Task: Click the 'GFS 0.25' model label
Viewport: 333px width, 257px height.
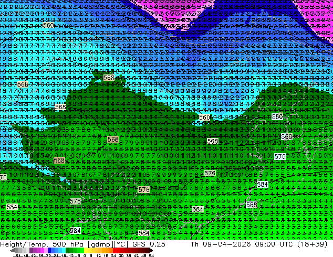Action: [x=149, y=244]
